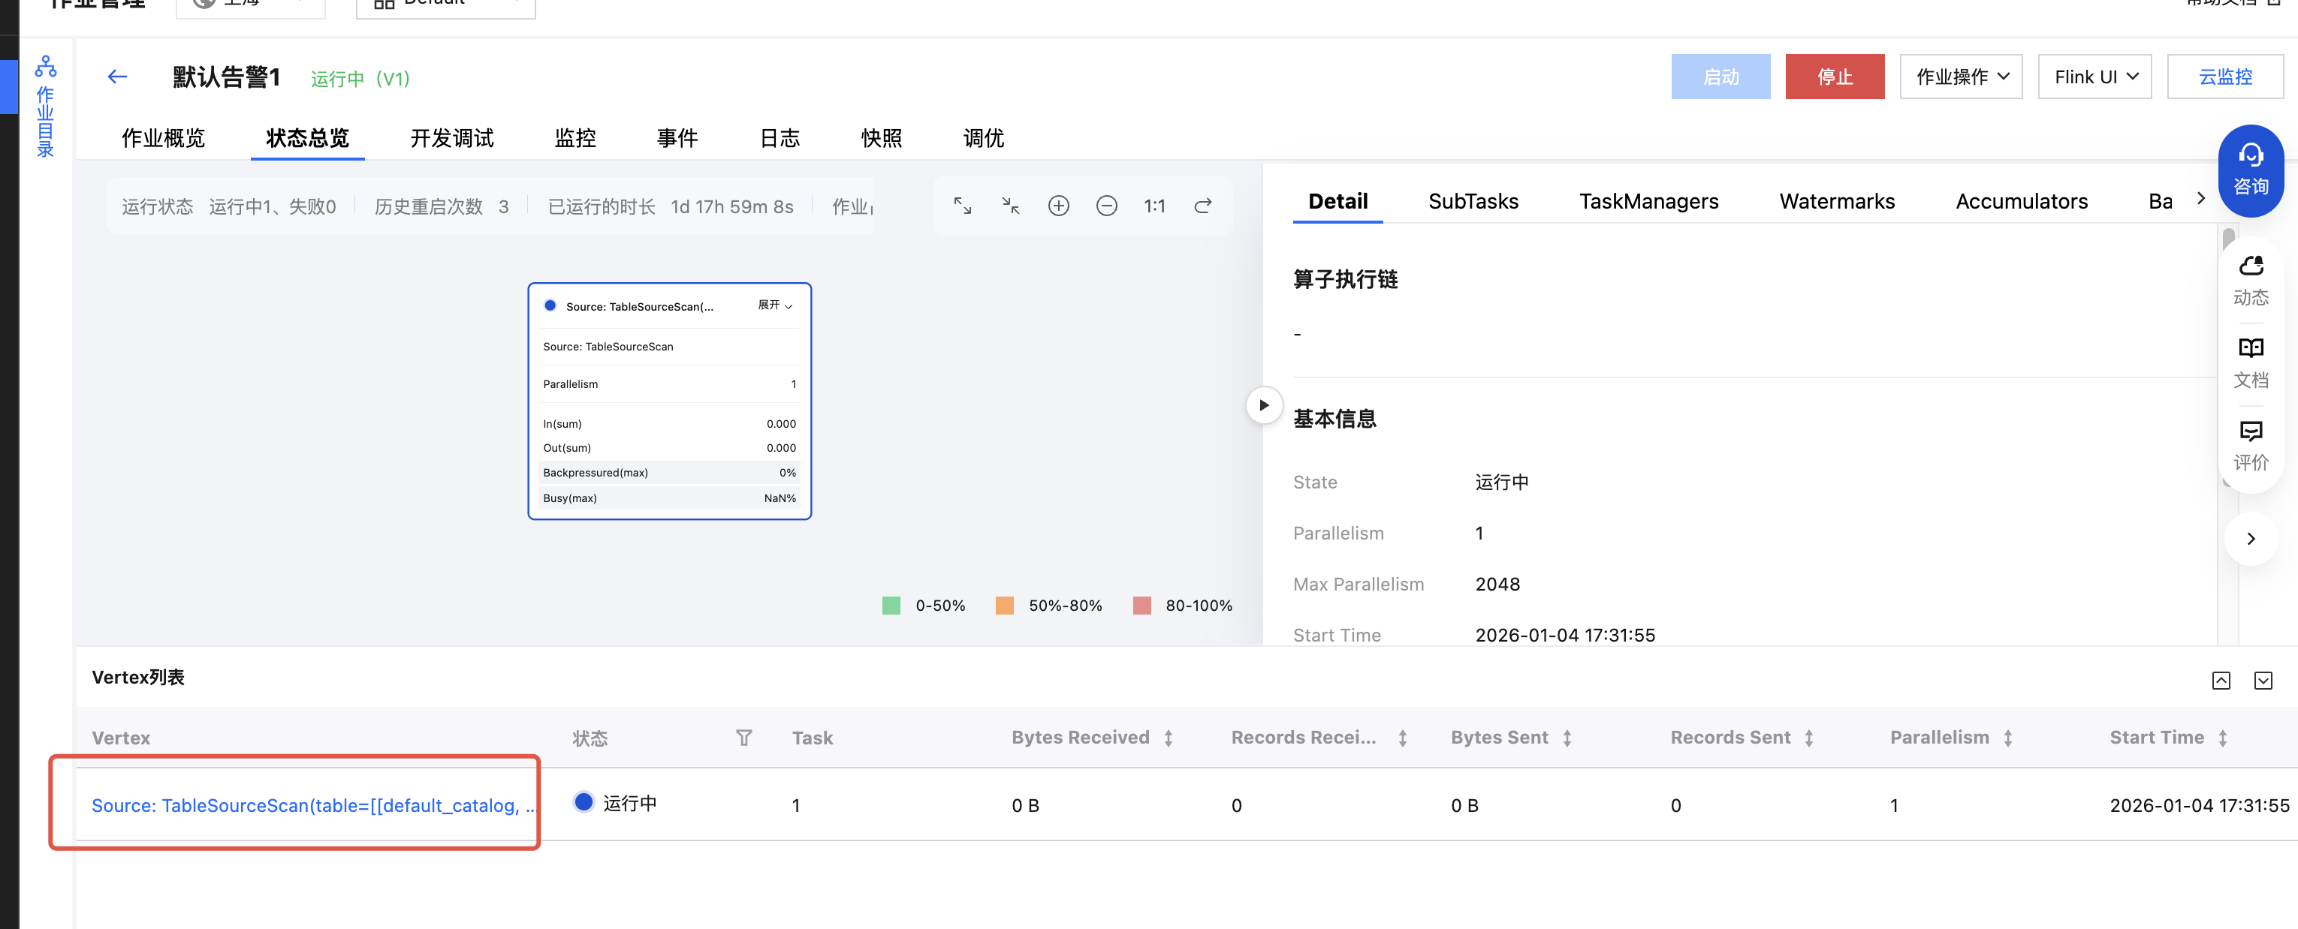This screenshot has height=929, width=2298.
Task: Open the SubTasks tab
Action: click(x=1473, y=202)
